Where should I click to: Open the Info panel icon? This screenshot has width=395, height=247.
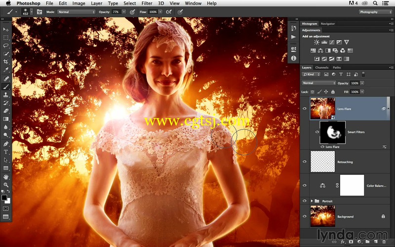click(x=293, y=58)
